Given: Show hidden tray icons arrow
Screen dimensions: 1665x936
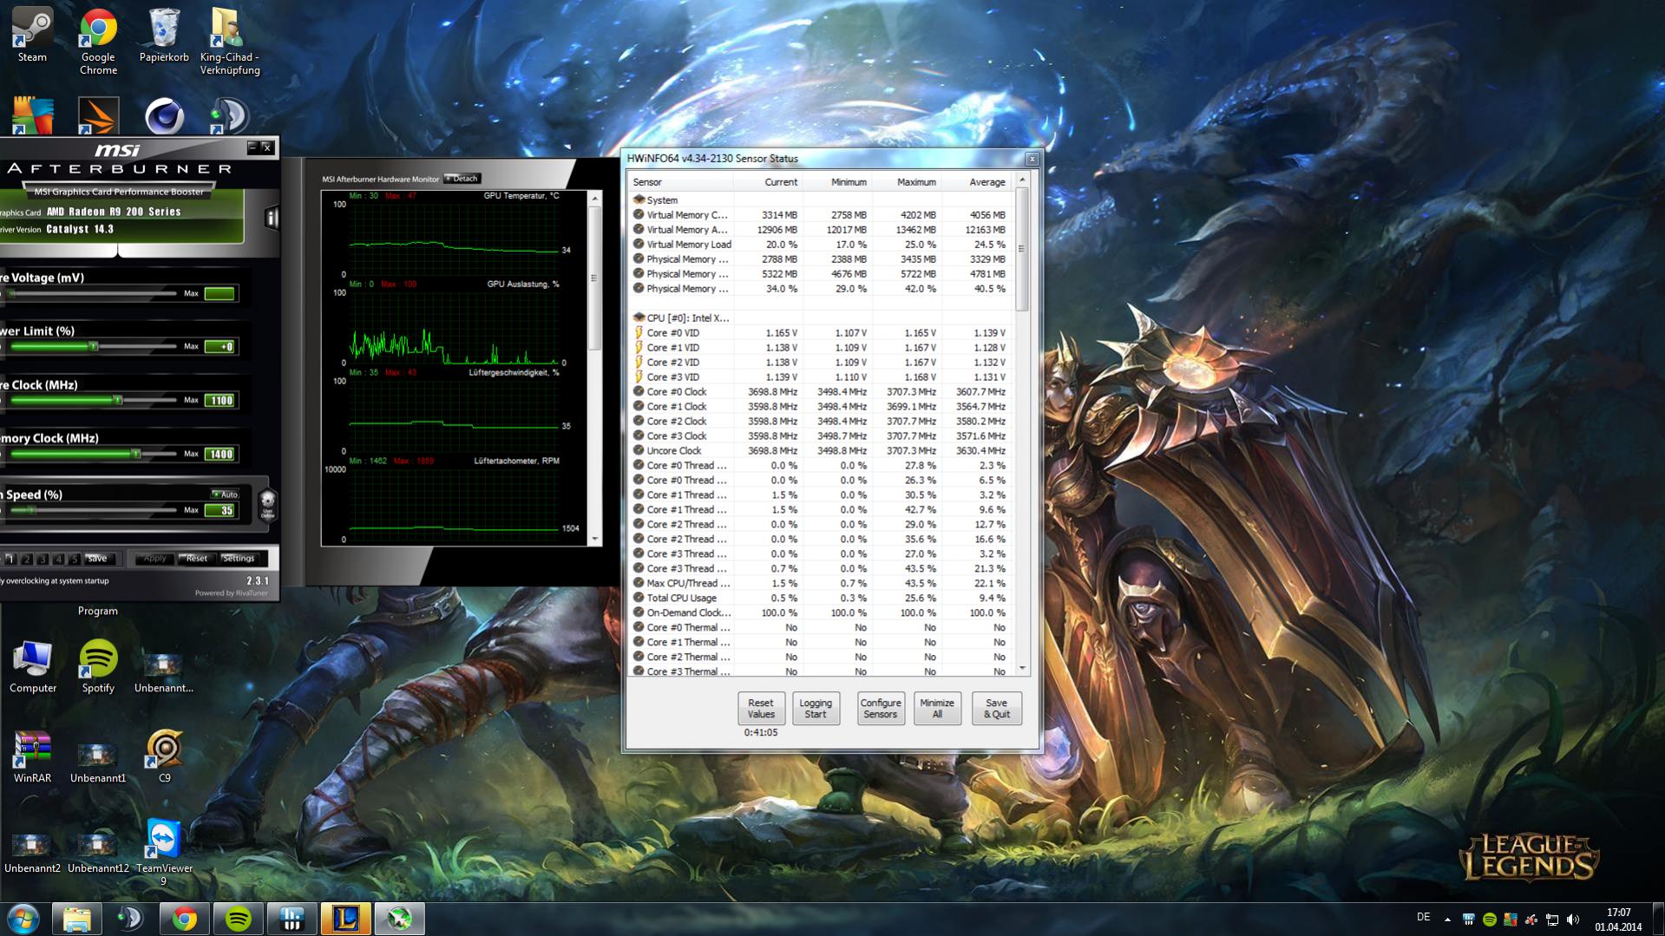Looking at the screenshot, I should coord(1447,919).
